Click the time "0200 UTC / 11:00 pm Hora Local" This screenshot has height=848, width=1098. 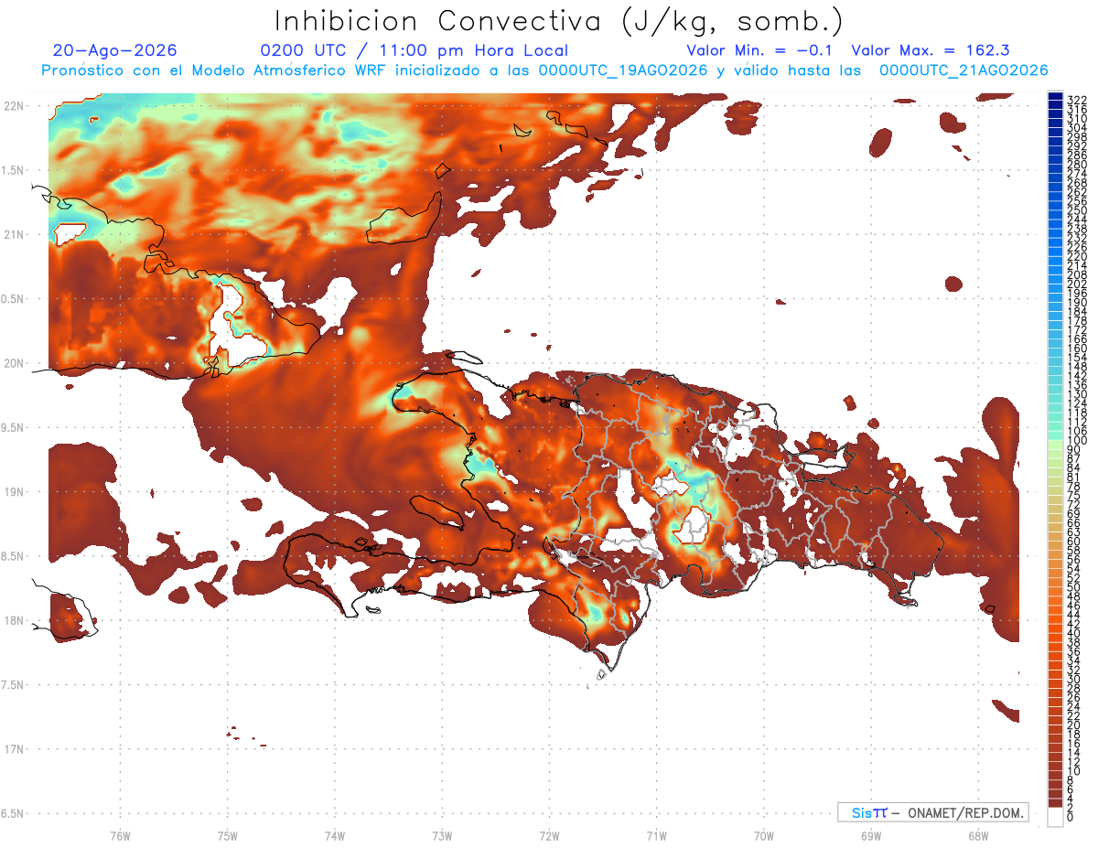(x=414, y=50)
